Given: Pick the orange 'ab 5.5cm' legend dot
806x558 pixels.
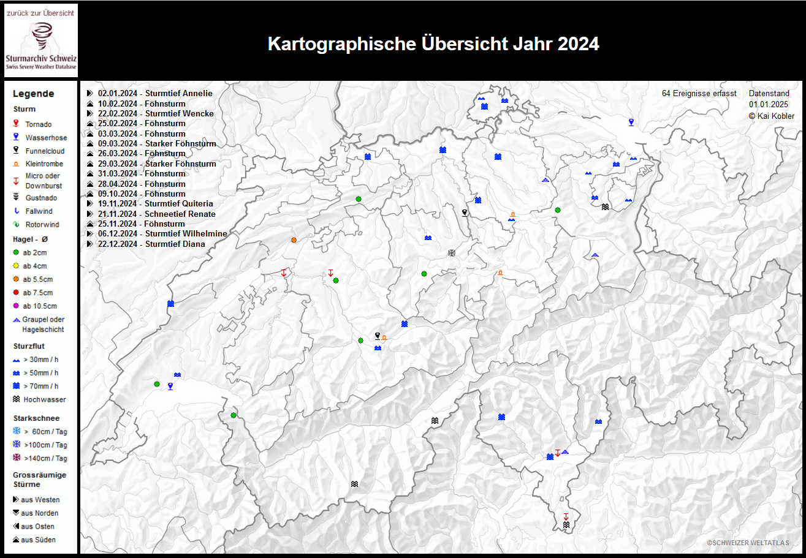Looking at the screenshot, I should pyautogui.click(x=16, y=279).
